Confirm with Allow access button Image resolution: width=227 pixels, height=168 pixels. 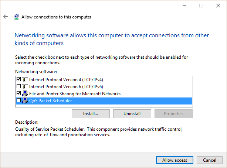point(175,160)
